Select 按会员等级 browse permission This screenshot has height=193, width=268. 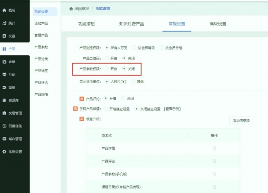[134, 48]
